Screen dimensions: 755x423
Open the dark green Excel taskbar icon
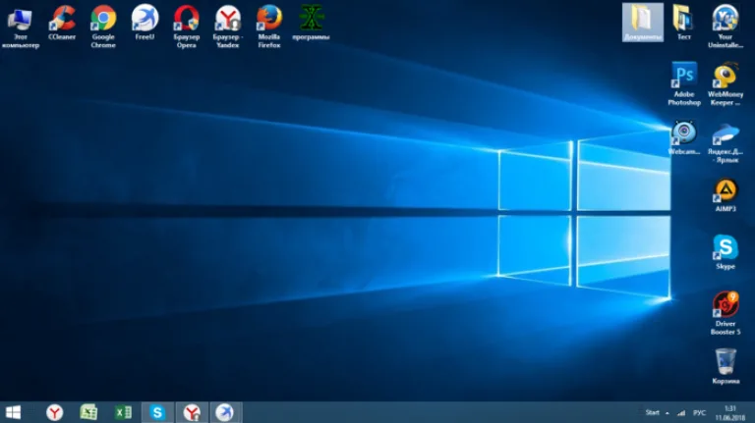point(123,412)
